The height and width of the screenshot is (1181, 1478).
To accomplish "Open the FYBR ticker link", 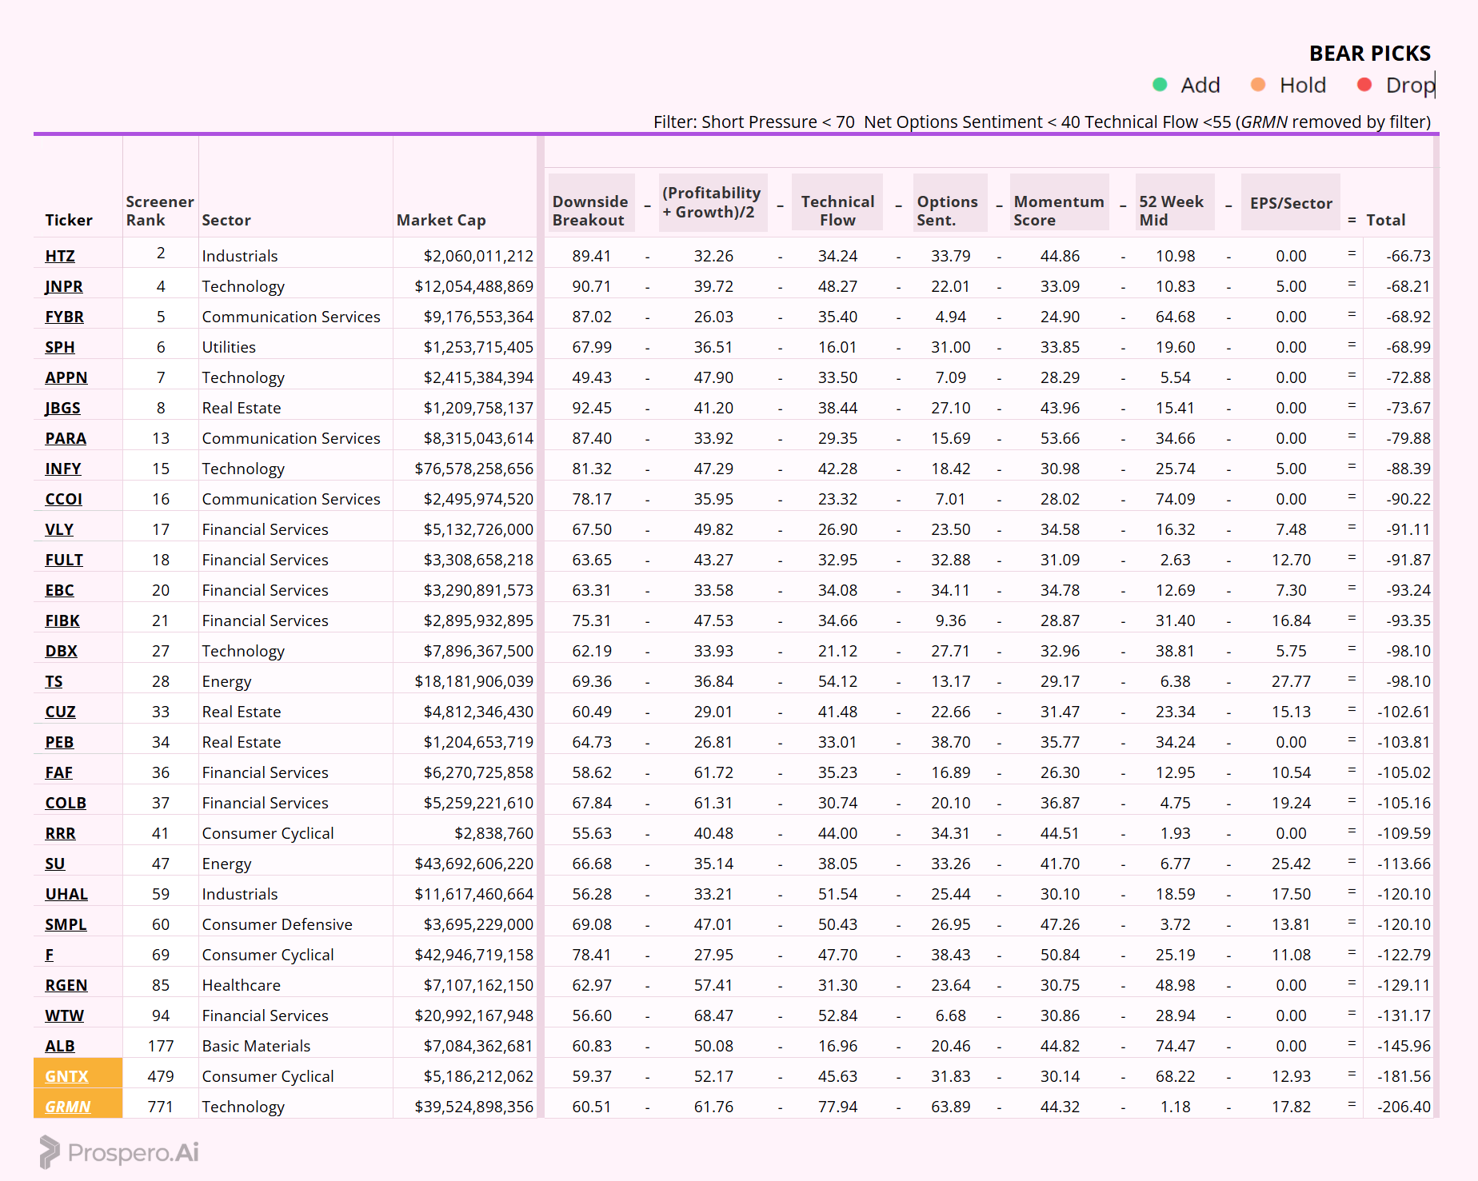I will [65, 317].
